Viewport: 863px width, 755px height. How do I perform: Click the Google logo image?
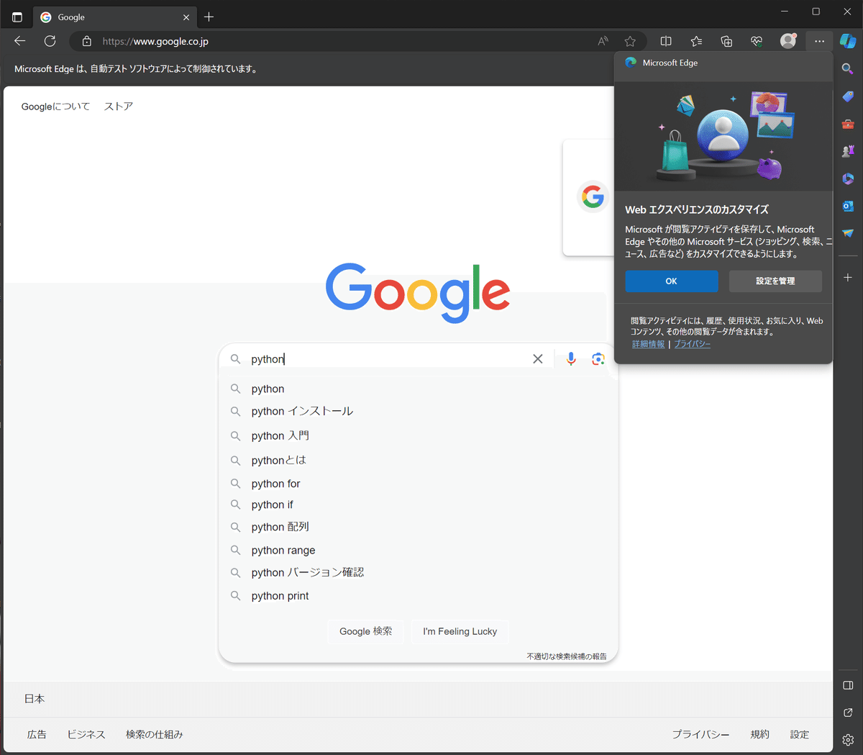(418, 293)
